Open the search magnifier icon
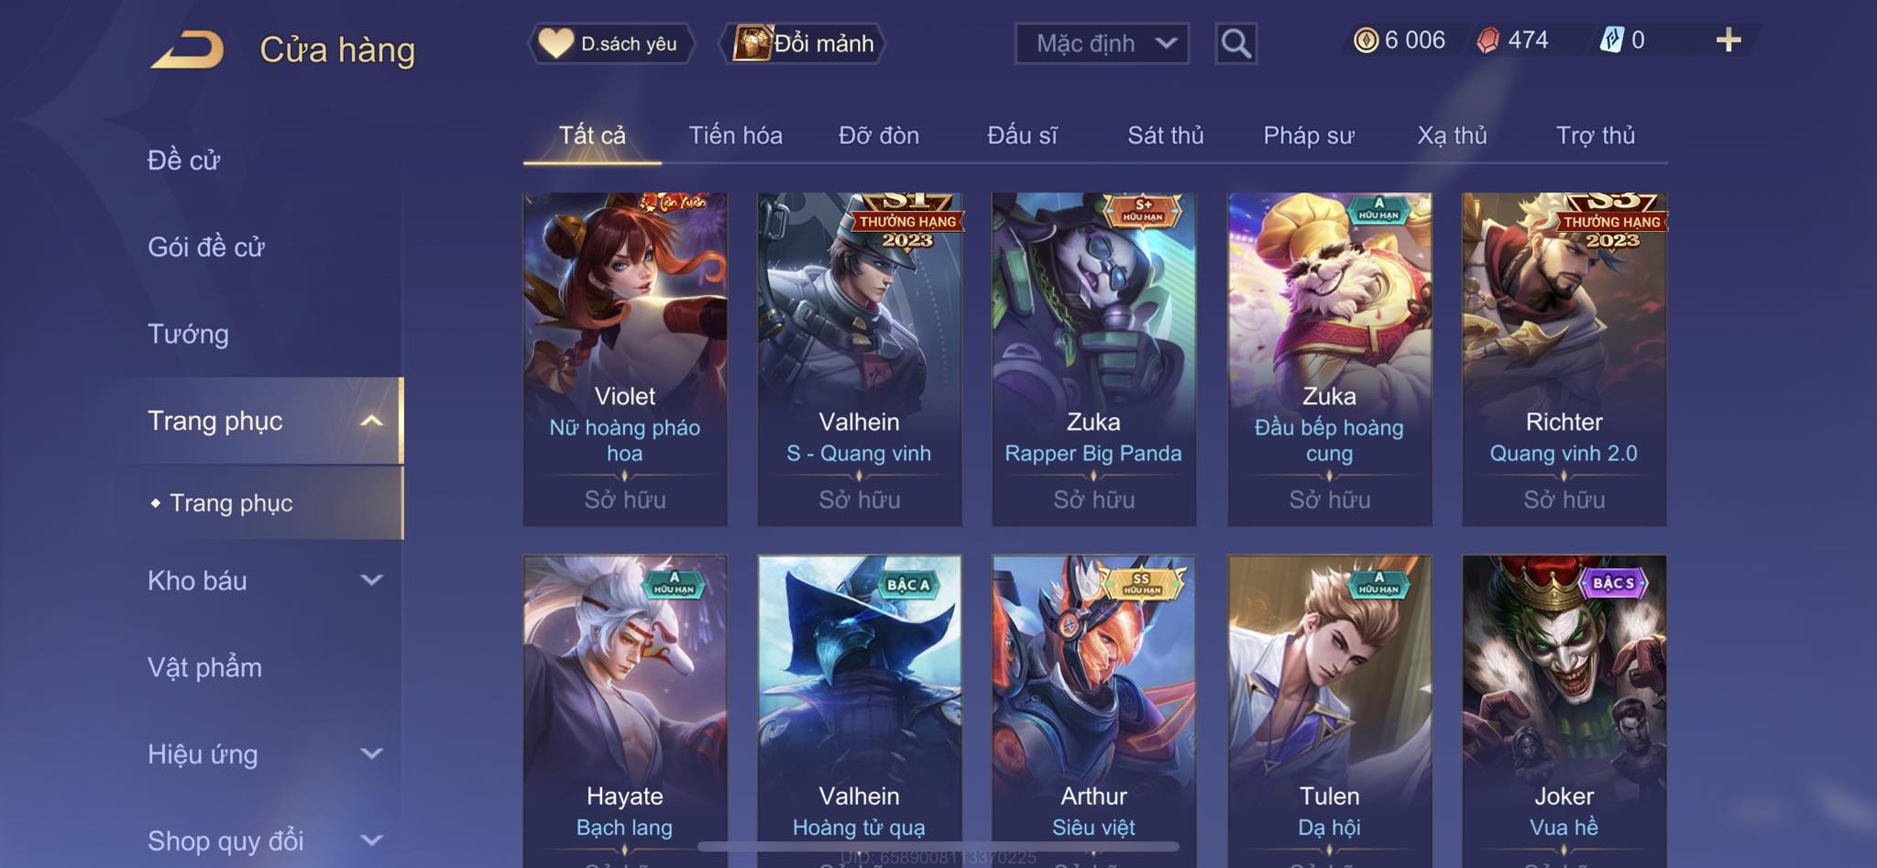The width and height of the screenshot is (1877, 868). click(x=1235, y=43)
